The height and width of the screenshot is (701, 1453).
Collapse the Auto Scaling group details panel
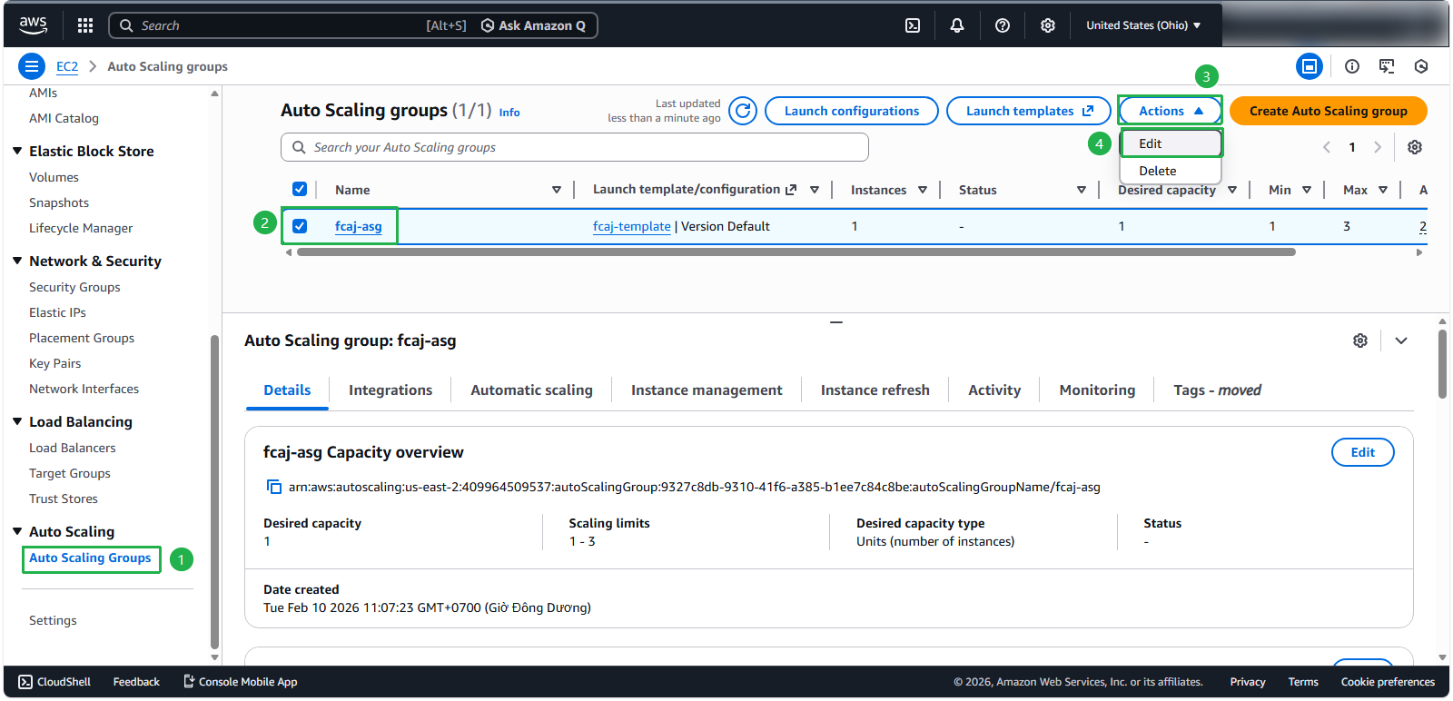(x=1401, y=341)
